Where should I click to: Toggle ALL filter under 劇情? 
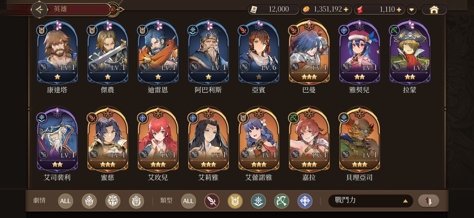click(65, 201)
